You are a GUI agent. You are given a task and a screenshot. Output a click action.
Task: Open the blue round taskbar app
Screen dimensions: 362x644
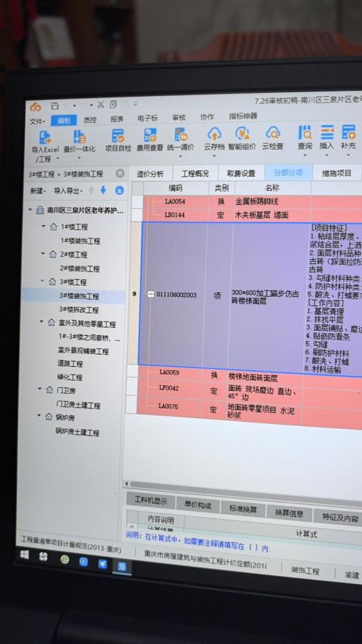click(84, 562)
